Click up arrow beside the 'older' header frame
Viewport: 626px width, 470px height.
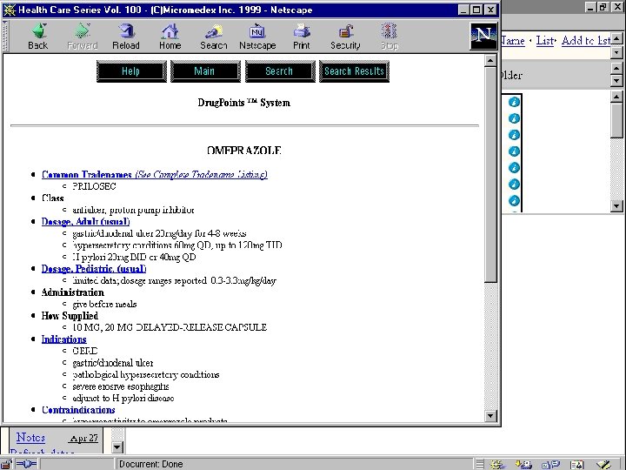click(616, 69)
